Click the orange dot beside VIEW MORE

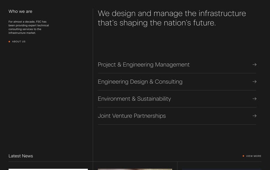pos(243,156)
